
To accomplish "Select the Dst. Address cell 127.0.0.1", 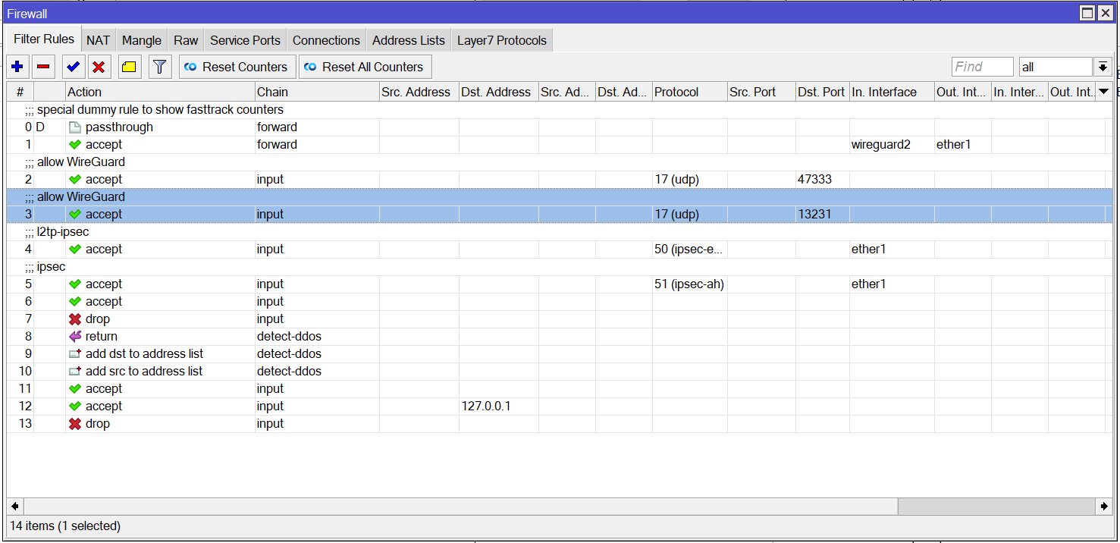I will (x=498, y=406).
